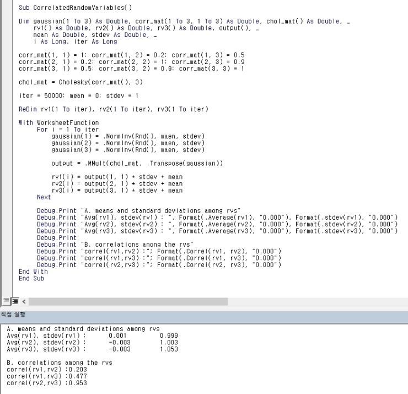Click the horizontal scrollbar thumb

[x=128, y=302]
